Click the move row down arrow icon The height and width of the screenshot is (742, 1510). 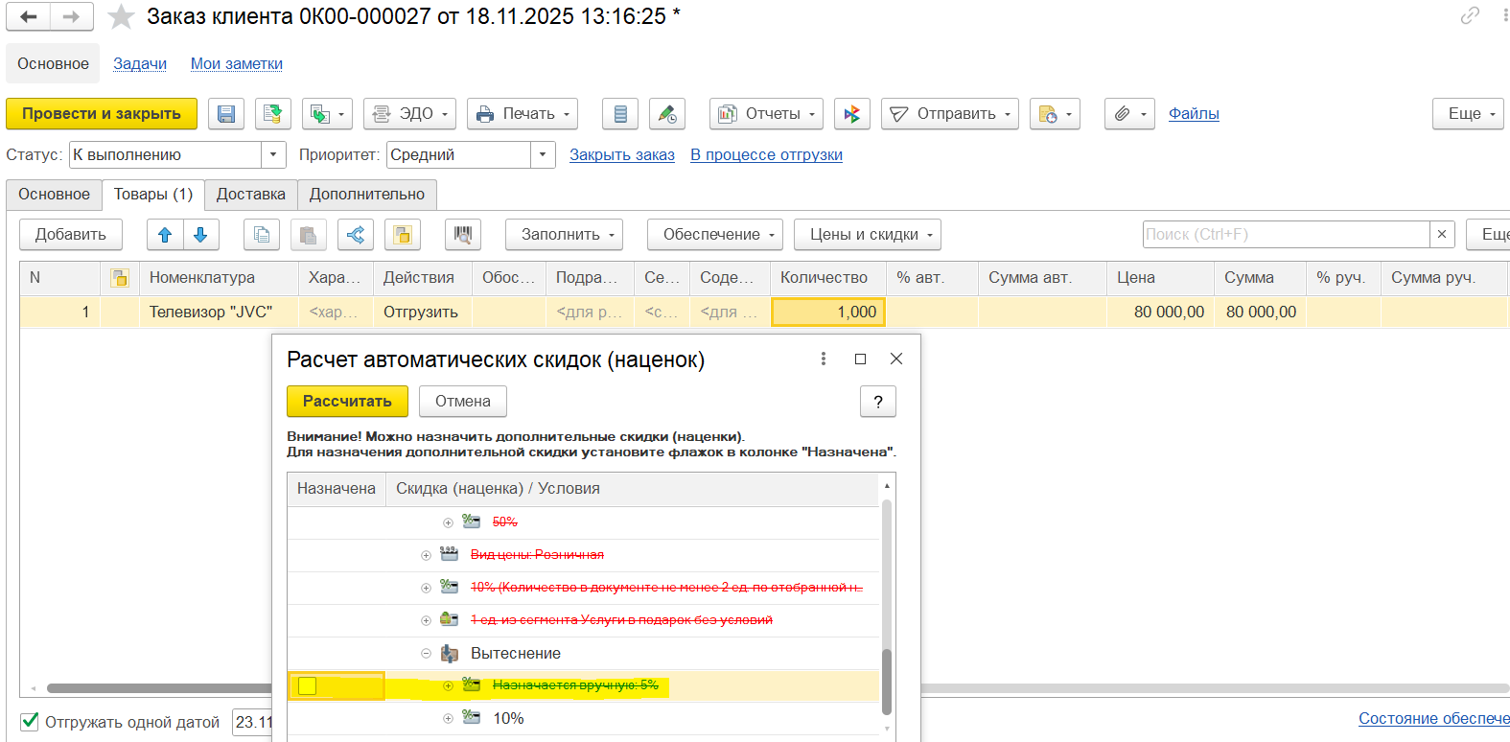(x=200, y=235)
